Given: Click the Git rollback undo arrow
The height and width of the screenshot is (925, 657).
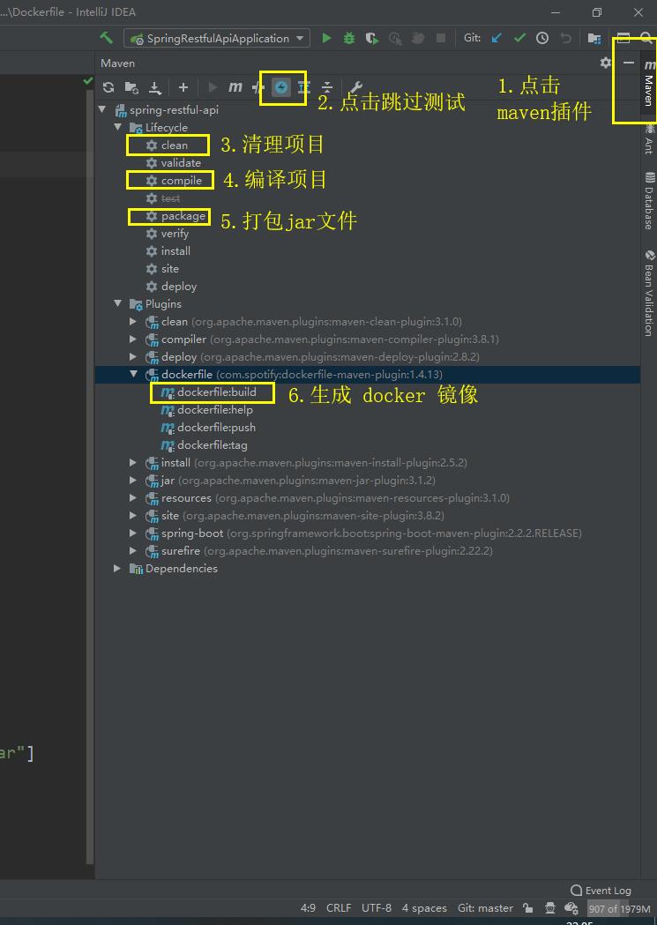Looking at the screenshot, I should coord(565,38).
